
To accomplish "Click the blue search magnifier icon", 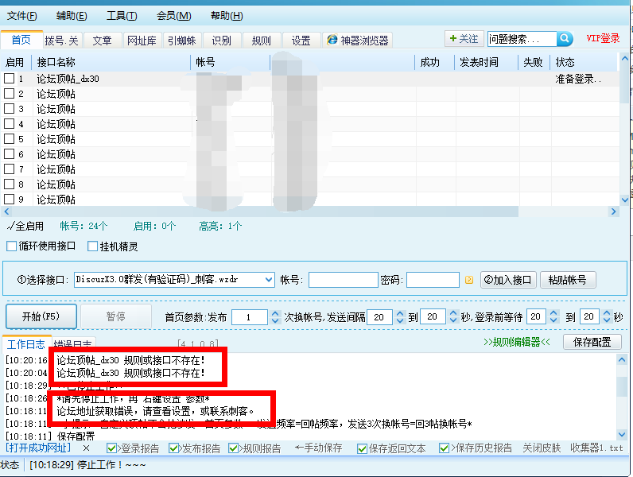I will [565, 39].
